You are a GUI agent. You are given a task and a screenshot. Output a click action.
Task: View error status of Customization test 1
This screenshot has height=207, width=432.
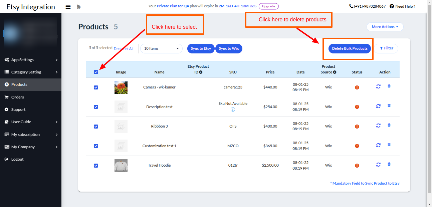(357, 146)
